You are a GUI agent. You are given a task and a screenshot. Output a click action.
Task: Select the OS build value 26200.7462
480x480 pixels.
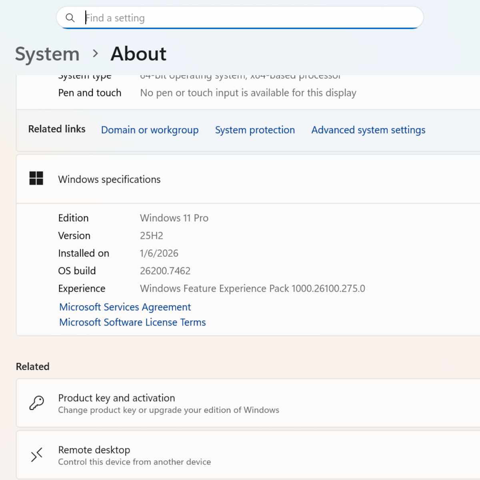point(165,271)
